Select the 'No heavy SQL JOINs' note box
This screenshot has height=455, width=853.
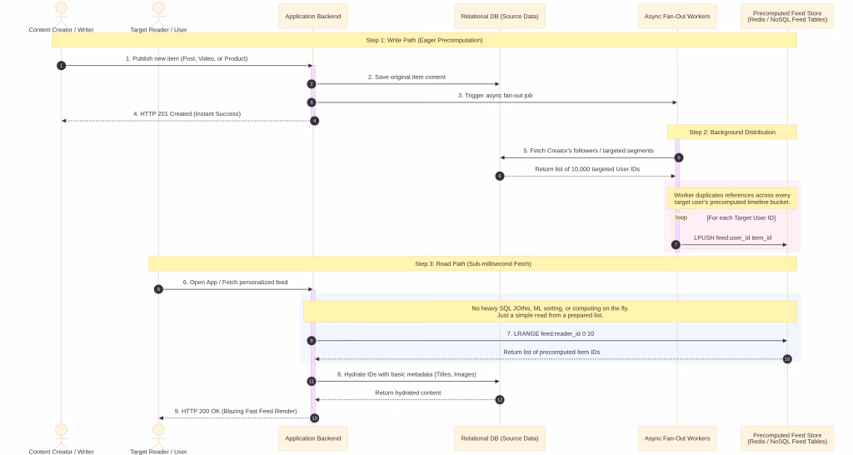[550, 312]
